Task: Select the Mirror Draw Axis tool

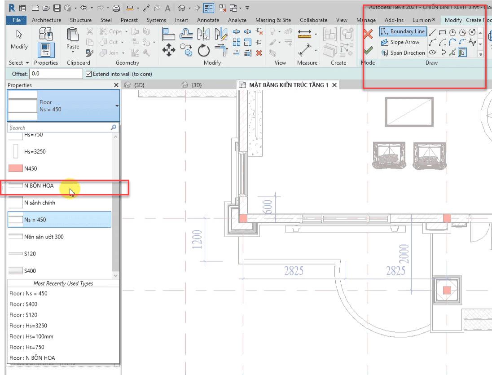Action: 221,34
